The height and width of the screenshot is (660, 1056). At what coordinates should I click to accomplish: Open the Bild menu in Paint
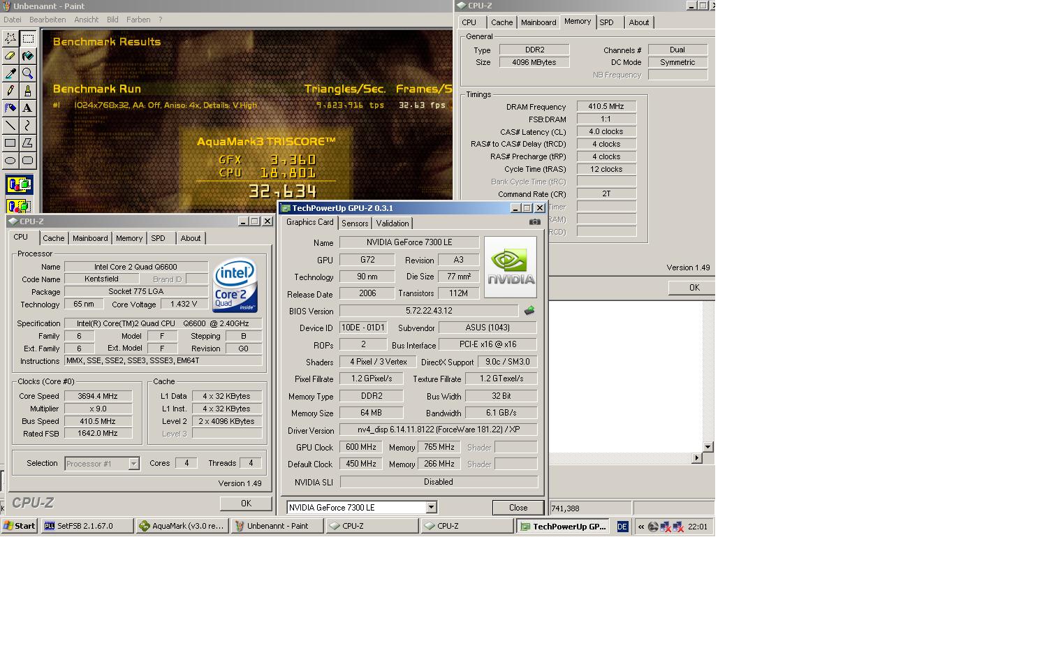click(x=112, y=20)
